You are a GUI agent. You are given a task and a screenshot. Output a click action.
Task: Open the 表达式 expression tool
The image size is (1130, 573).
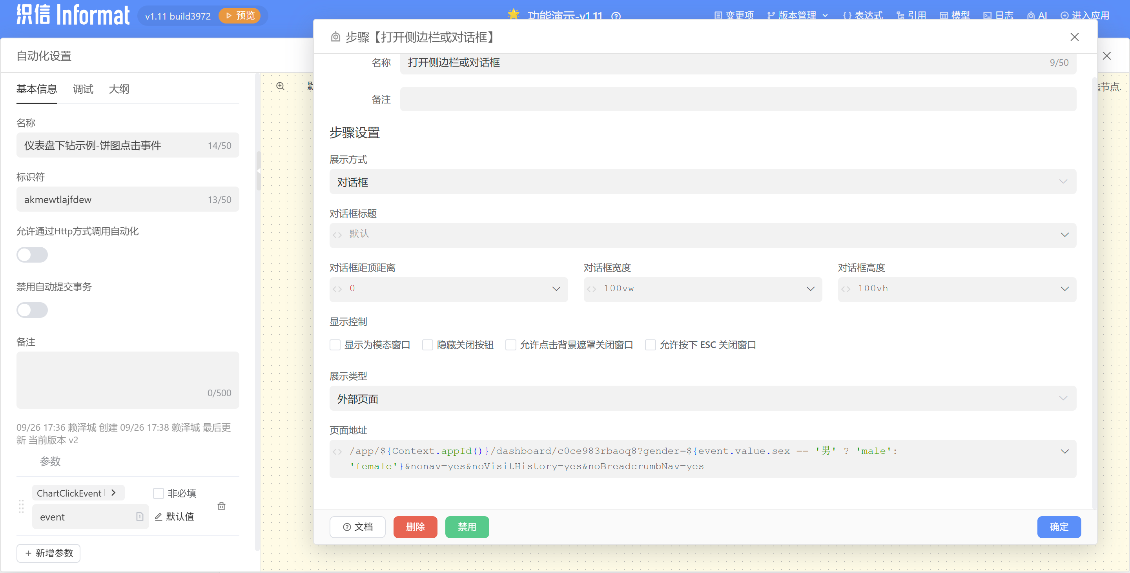pyautogui.click(x=862, y=15)
